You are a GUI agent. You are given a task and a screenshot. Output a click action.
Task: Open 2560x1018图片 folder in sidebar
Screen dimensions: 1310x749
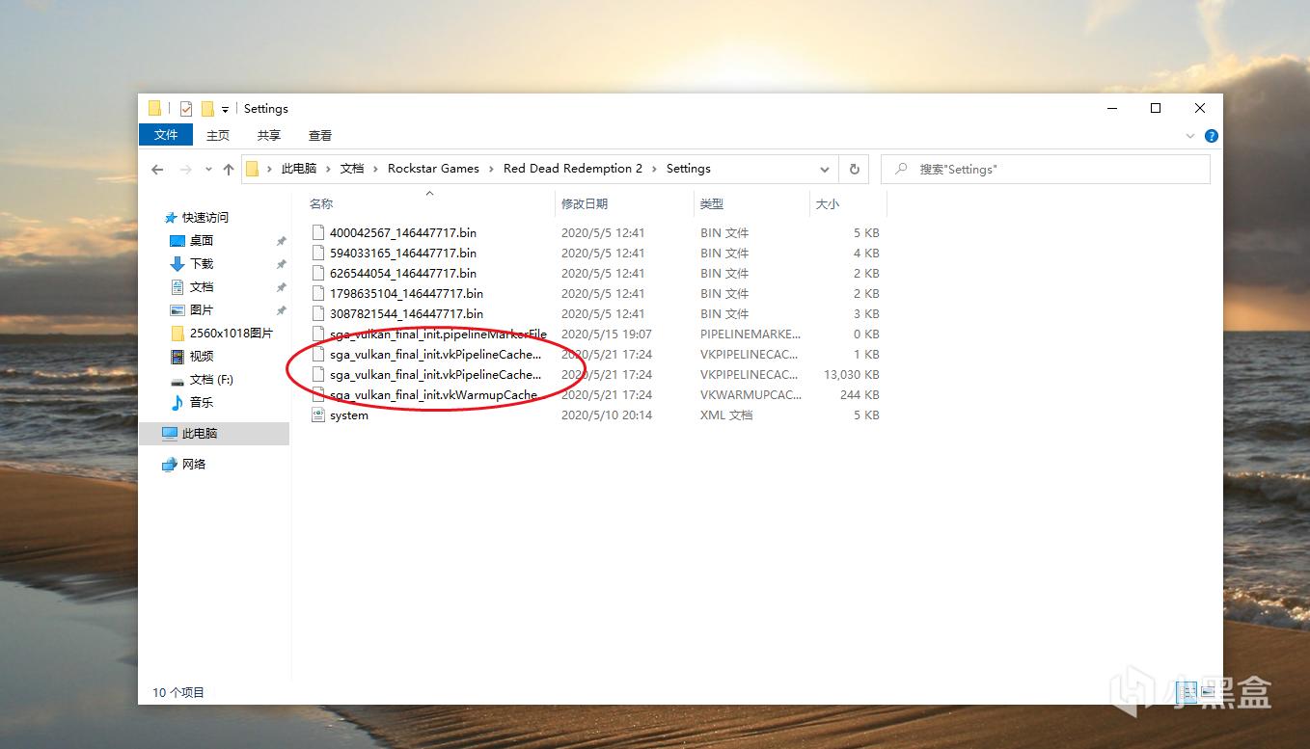pyautogui.click(x=231, y=334)
